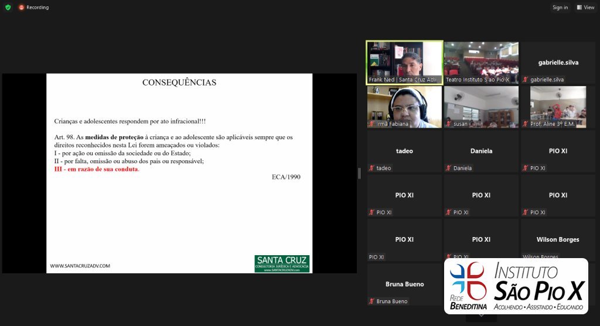Click Bruna Bueno's muted microphone icon
The image size is (600, 326).
tap(371, 301)
